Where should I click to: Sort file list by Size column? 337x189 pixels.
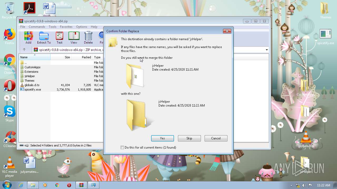(x=61, y=57)
